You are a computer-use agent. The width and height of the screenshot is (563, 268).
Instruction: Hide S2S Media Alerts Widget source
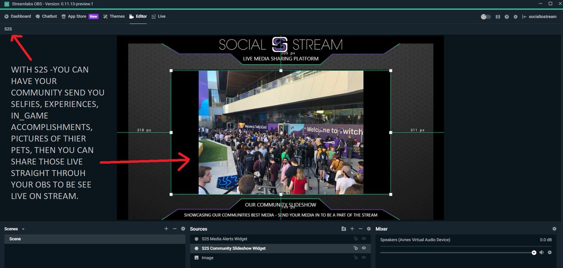pos(364,239)
